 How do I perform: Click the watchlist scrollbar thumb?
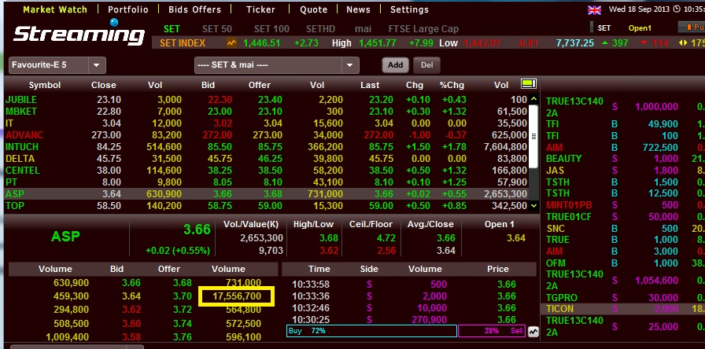(533, 137)
